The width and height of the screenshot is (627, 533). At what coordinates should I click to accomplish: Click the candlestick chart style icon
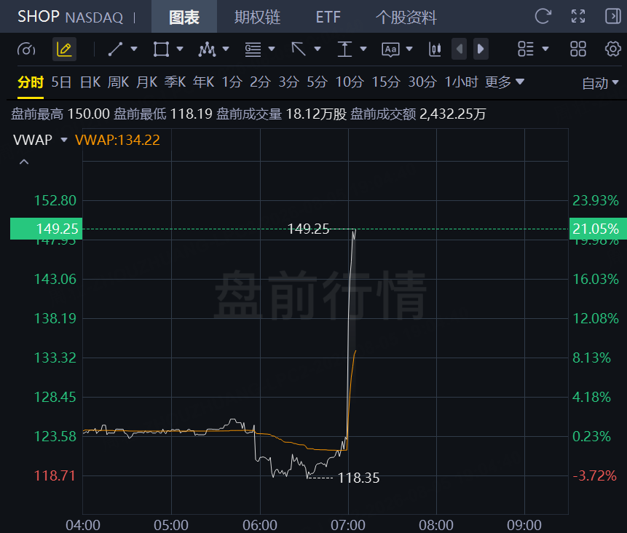click(435, 50)
